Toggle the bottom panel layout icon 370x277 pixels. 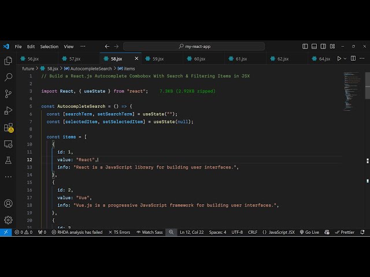tap(314, 46)
